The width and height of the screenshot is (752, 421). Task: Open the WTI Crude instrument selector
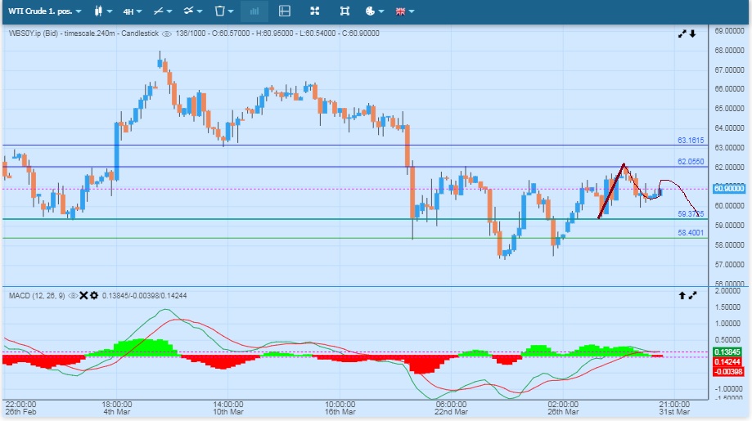tap(45, 11)
